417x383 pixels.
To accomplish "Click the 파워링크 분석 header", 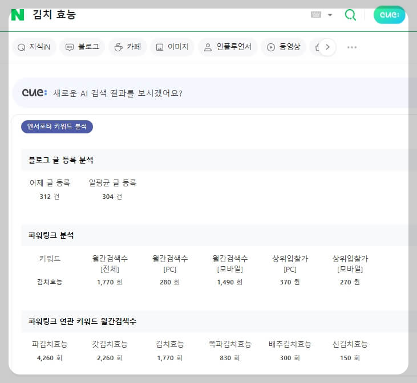I will 51,235.
